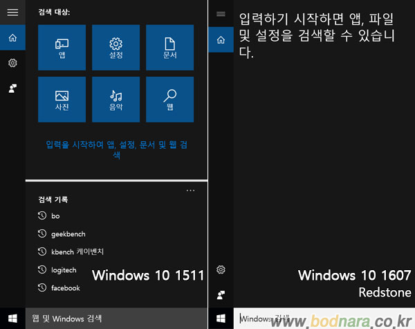Select the 음악 (Music) search tile
This screenshot has height=329, width=415.
[x=116, y=99]
